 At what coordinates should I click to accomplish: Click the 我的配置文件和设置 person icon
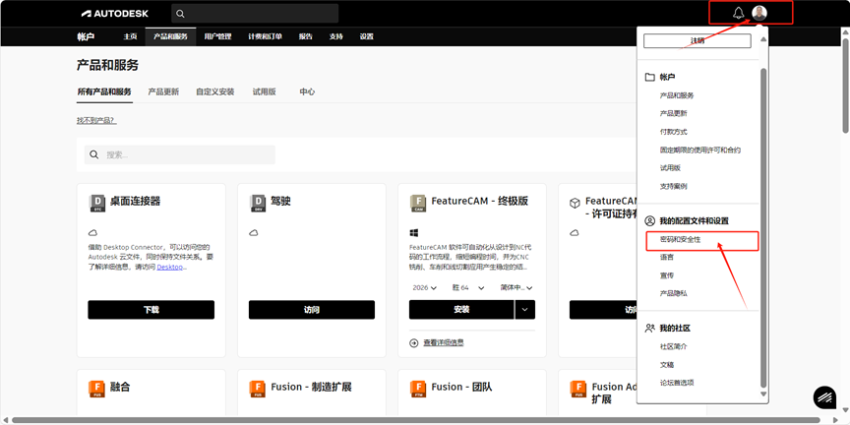(x=649, y=220)
